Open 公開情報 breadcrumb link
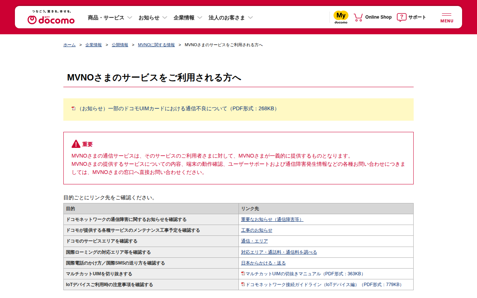This screenshot has width=477, height=298. coord(120,45)
